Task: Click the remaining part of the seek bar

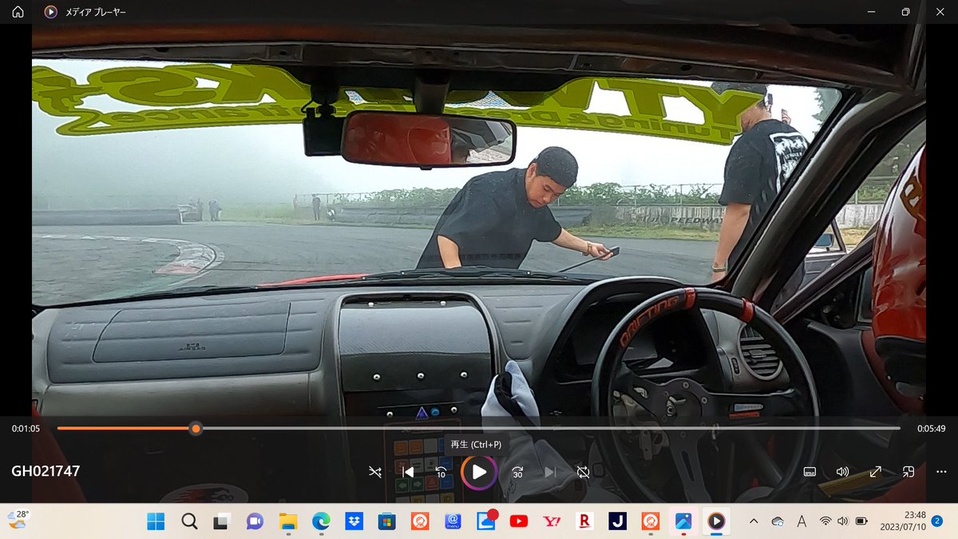Action: [551, 429]
